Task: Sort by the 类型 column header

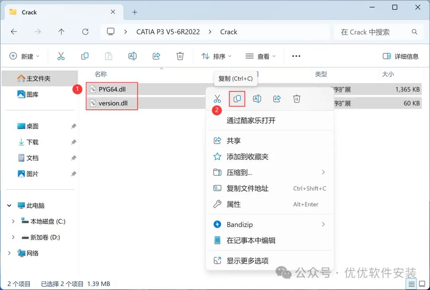Action: coord(321,74)
